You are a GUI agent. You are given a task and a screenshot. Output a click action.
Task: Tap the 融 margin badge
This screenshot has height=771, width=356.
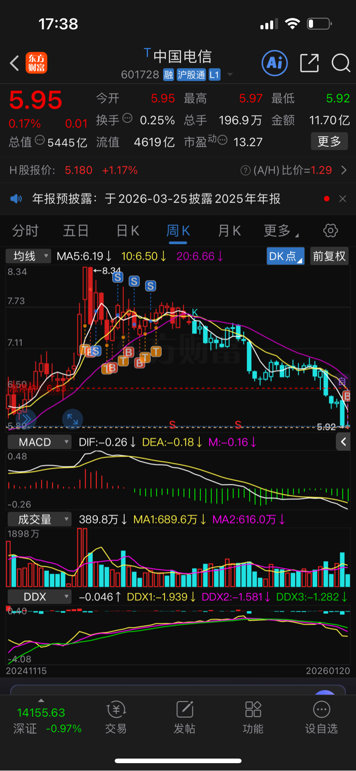click(168, 75)
